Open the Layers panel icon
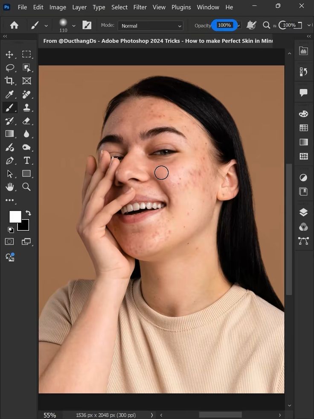The image size is (314, 419). click(x=303, y=212)
